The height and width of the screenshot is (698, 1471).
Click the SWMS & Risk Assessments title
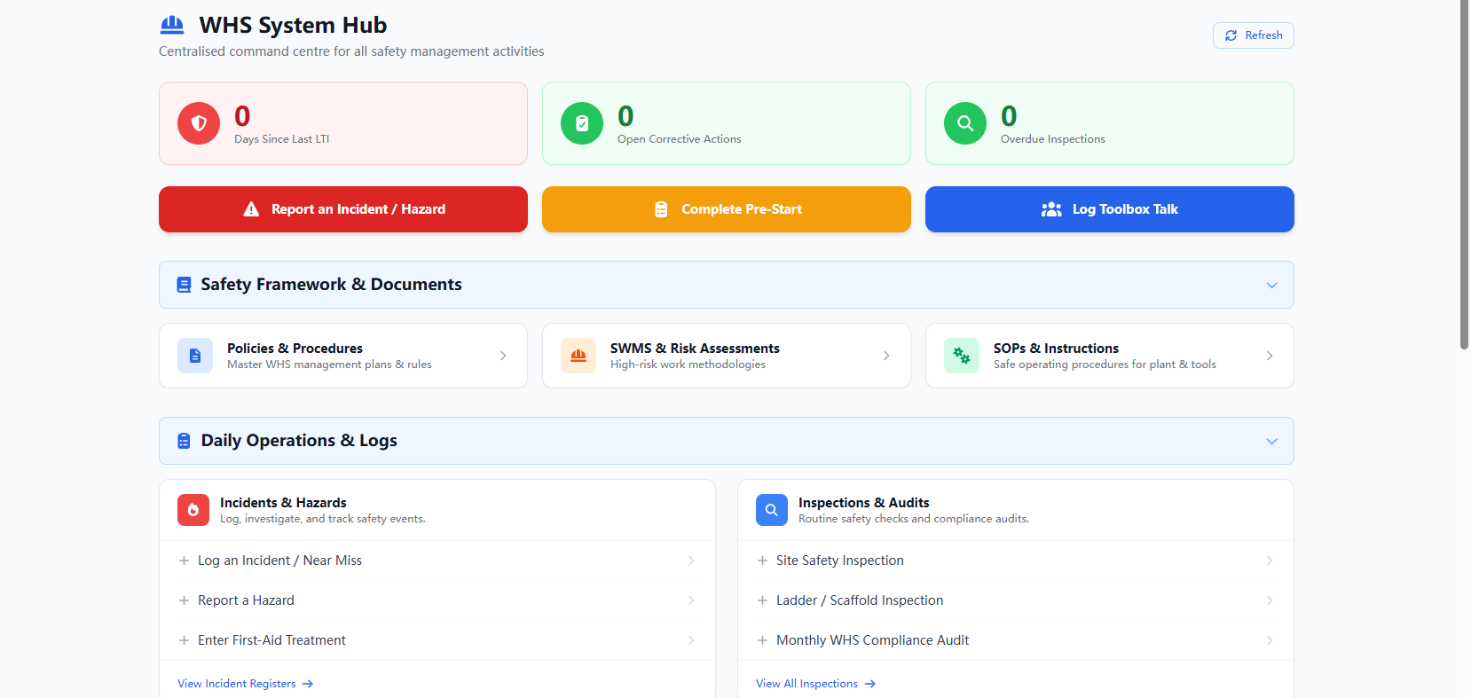[695, 349]
